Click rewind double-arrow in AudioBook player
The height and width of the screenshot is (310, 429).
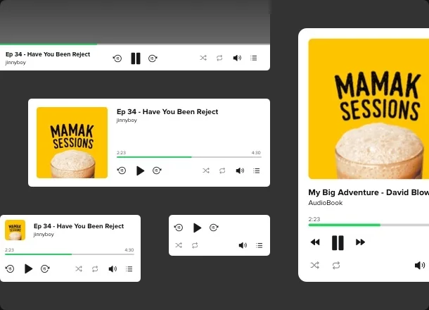315,242
